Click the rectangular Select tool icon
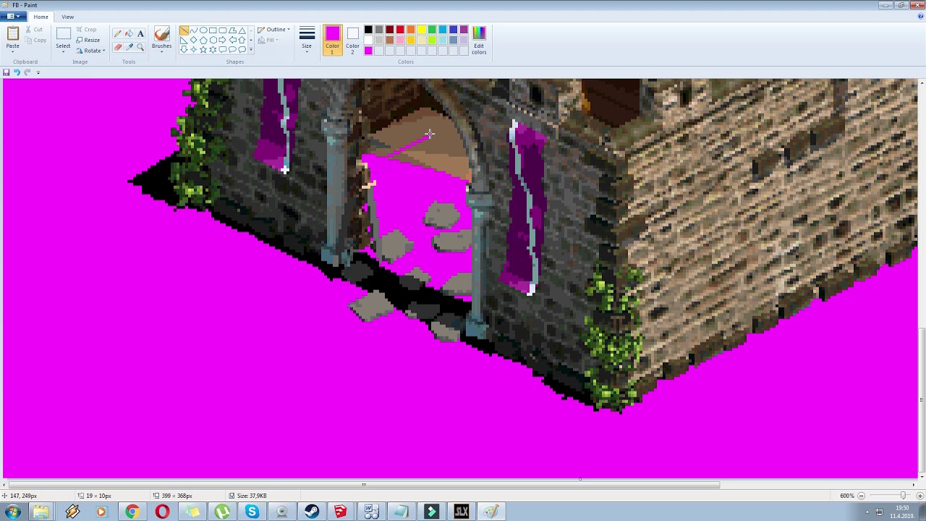Screen dimensions: 926x521 click(64, 34)
